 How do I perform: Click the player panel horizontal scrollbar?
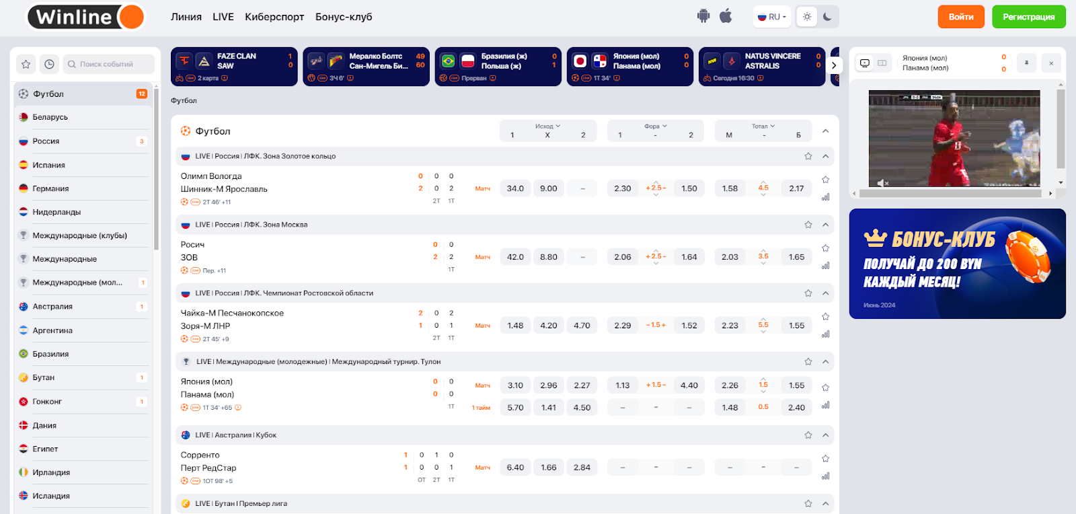(x=950, y=193)
